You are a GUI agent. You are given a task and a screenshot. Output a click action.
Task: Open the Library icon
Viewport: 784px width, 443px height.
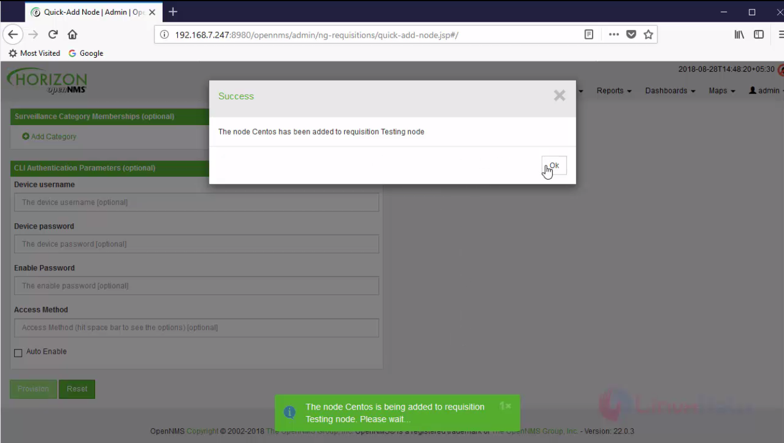(x=739, y=35)
